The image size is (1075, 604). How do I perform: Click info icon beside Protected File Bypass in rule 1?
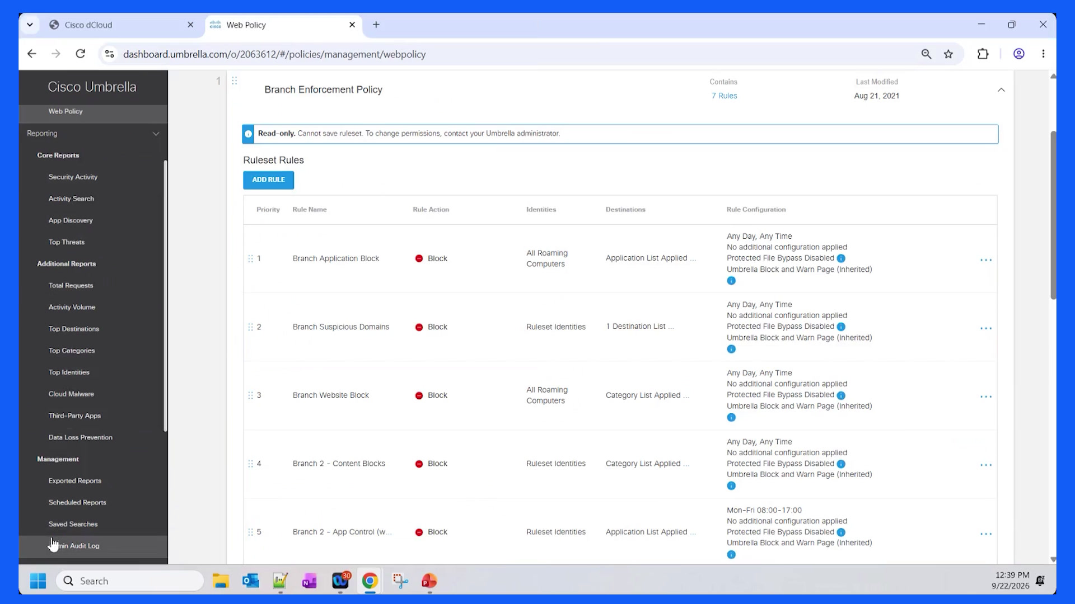(841, 258)
